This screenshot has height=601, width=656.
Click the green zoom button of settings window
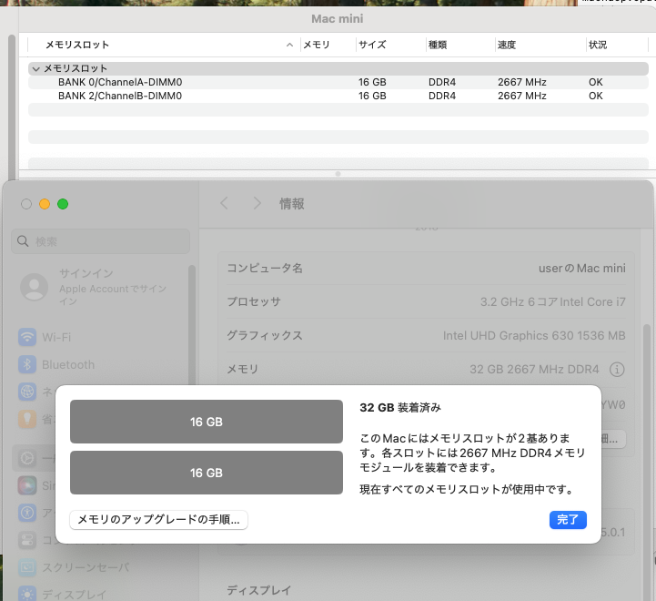pos(63,204)
